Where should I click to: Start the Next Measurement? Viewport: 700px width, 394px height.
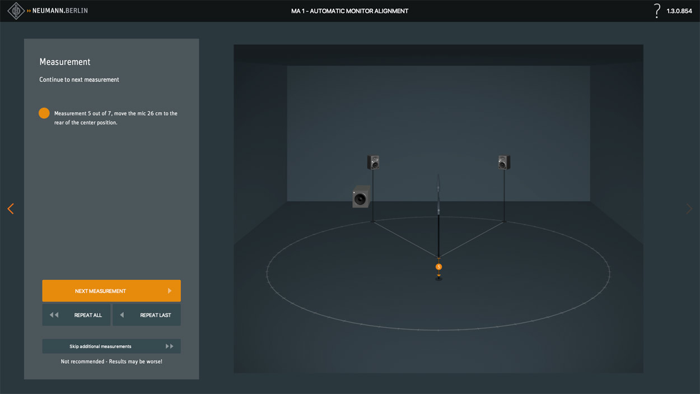[111, 291]
